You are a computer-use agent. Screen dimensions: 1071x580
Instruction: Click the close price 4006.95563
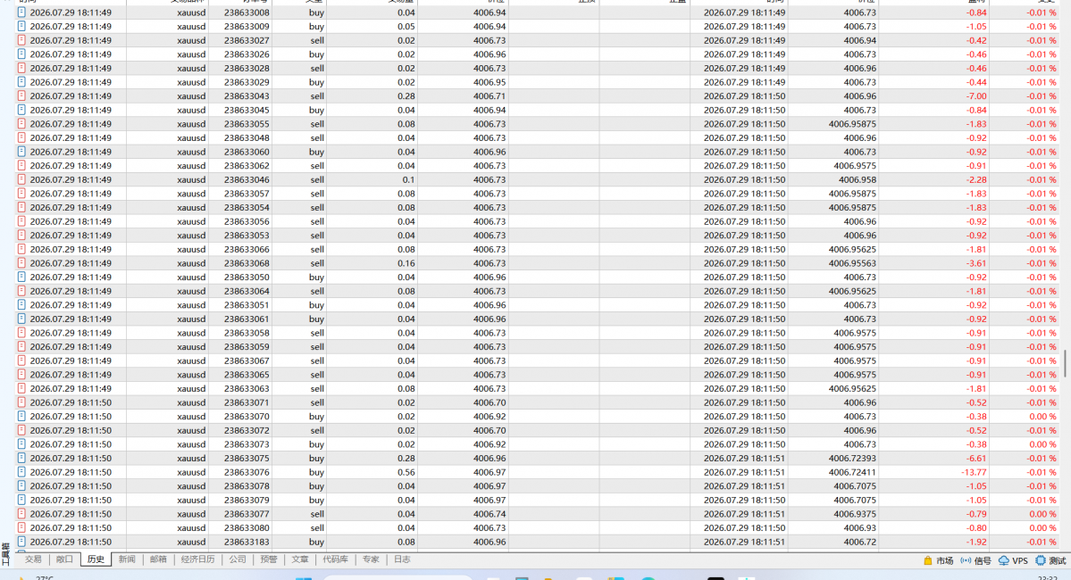coord(852,262)
